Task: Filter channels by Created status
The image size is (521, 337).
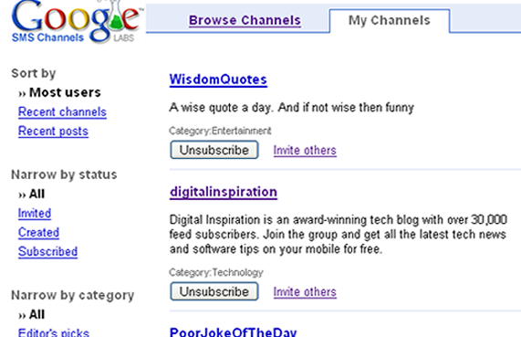Action: [x=38, y=232]
